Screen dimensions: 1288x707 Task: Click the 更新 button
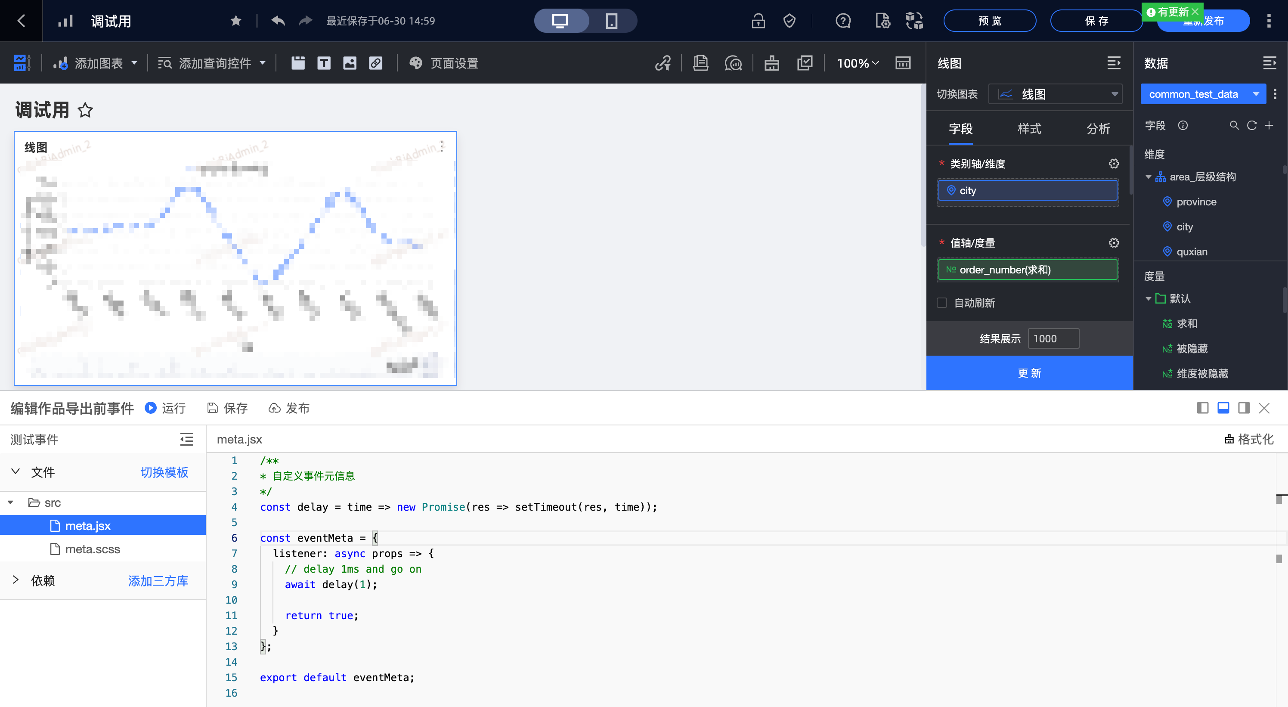[1029, 373]
